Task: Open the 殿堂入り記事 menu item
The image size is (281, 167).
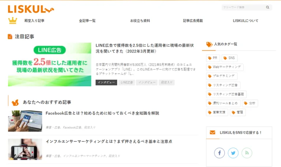Action: [x=34, y=21]
